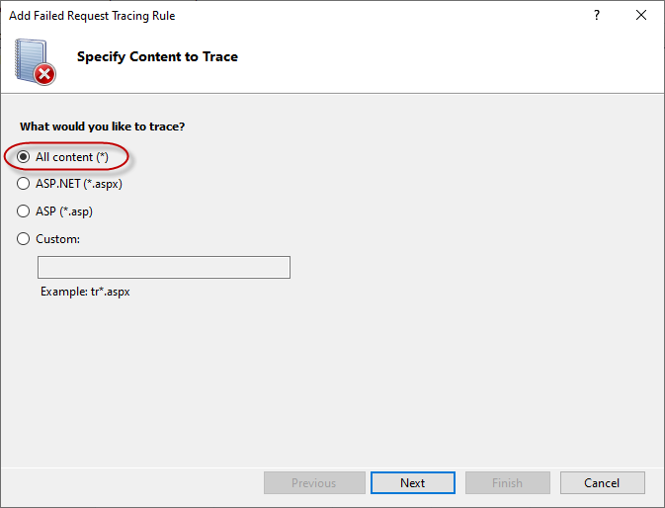This screenshot has height=508, width=665.
Task: Open help with the question mark button
Action: 596,16
